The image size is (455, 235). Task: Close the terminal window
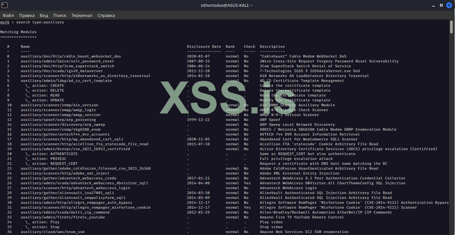(x=449, y=5)
